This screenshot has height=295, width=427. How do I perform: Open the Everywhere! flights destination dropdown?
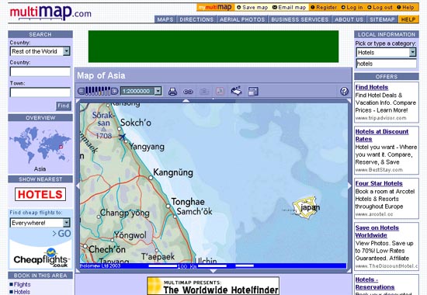click(67, 223)
